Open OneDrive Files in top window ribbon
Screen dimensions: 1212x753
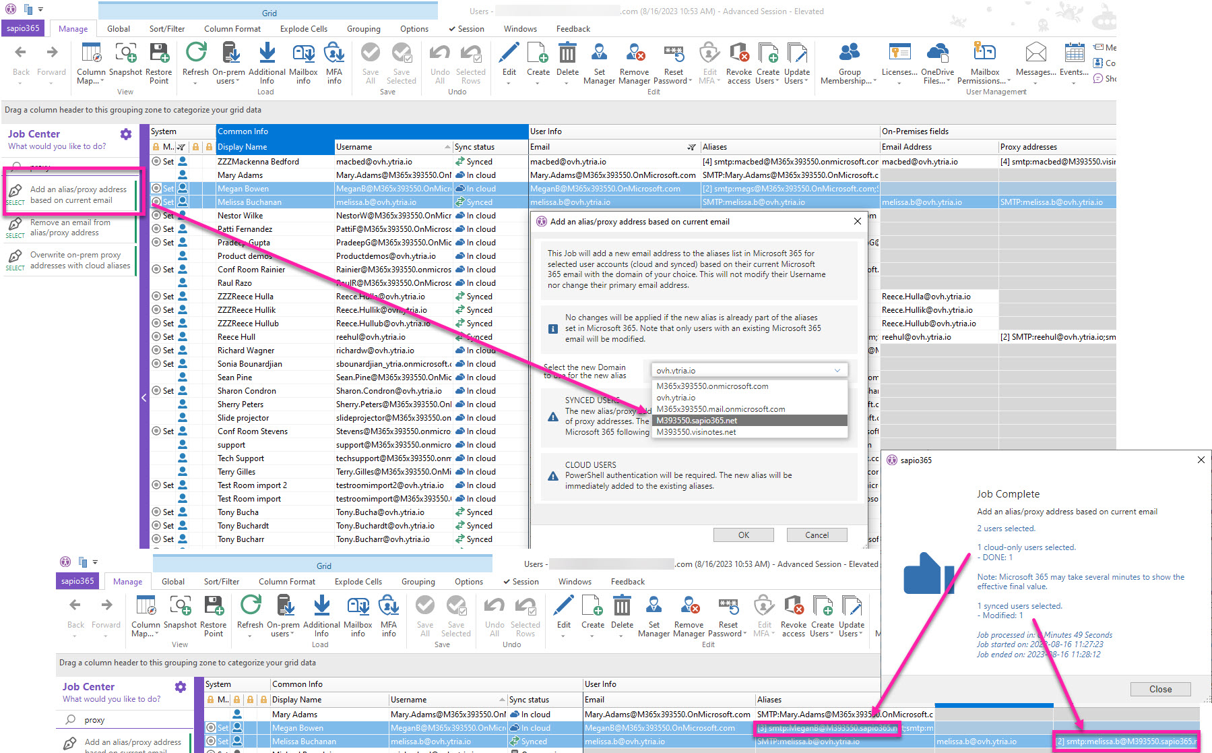937,63
